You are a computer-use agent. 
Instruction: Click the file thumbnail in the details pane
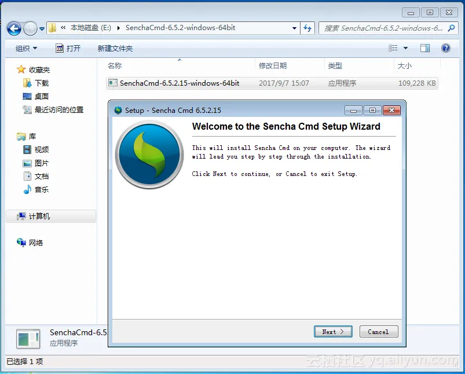click(x=28, y=339)
